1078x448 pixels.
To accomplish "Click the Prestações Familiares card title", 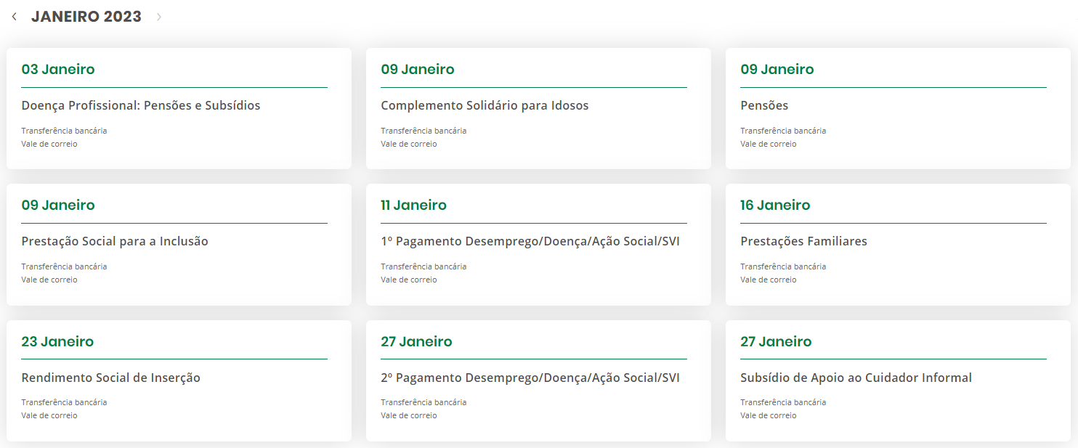I will (803, 242).
